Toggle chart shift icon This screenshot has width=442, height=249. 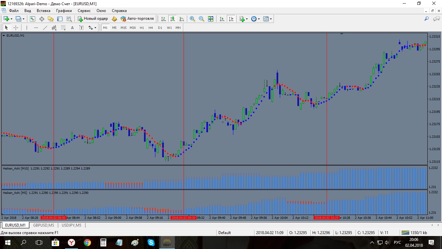click(231, 19)
